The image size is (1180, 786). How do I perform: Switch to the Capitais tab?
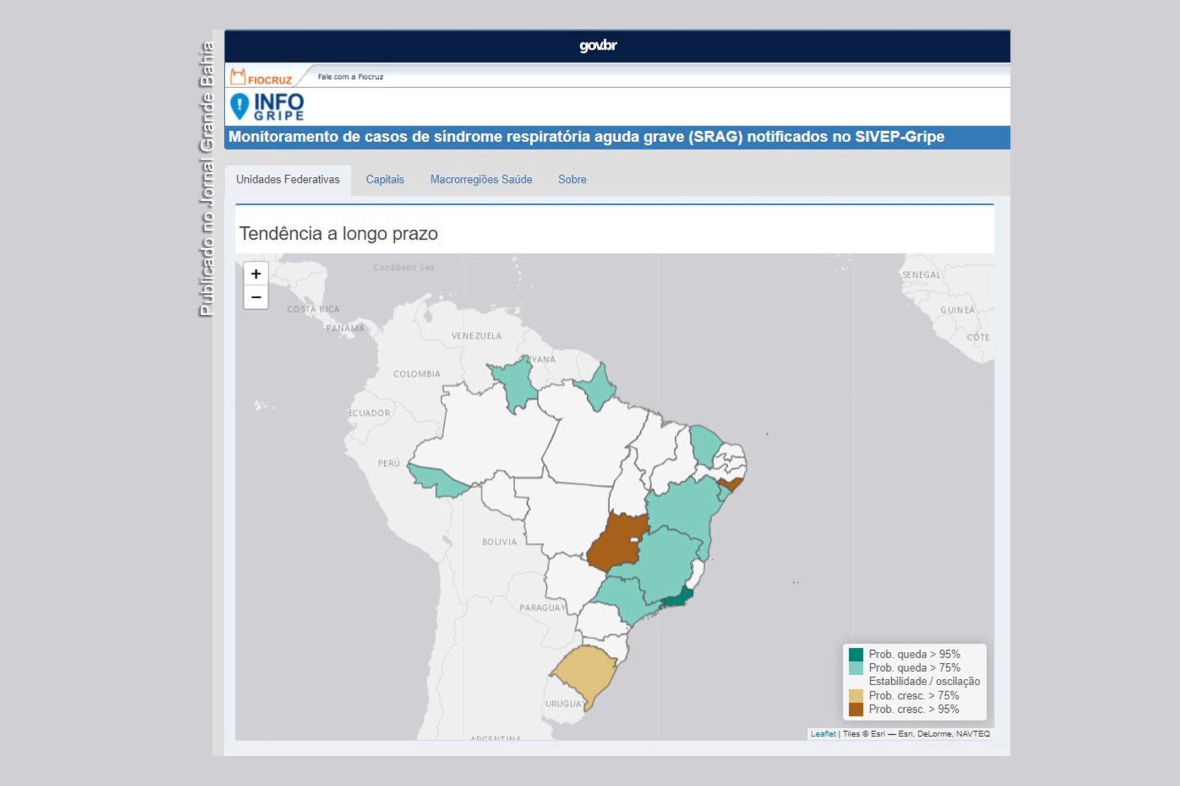click(385, 180)
